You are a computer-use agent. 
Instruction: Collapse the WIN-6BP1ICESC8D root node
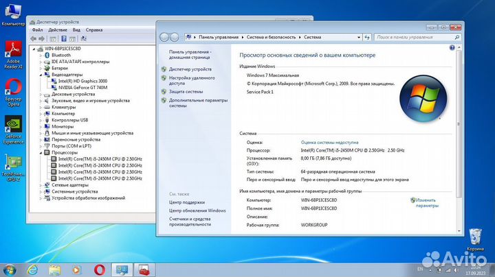click(x=34, y=49)
